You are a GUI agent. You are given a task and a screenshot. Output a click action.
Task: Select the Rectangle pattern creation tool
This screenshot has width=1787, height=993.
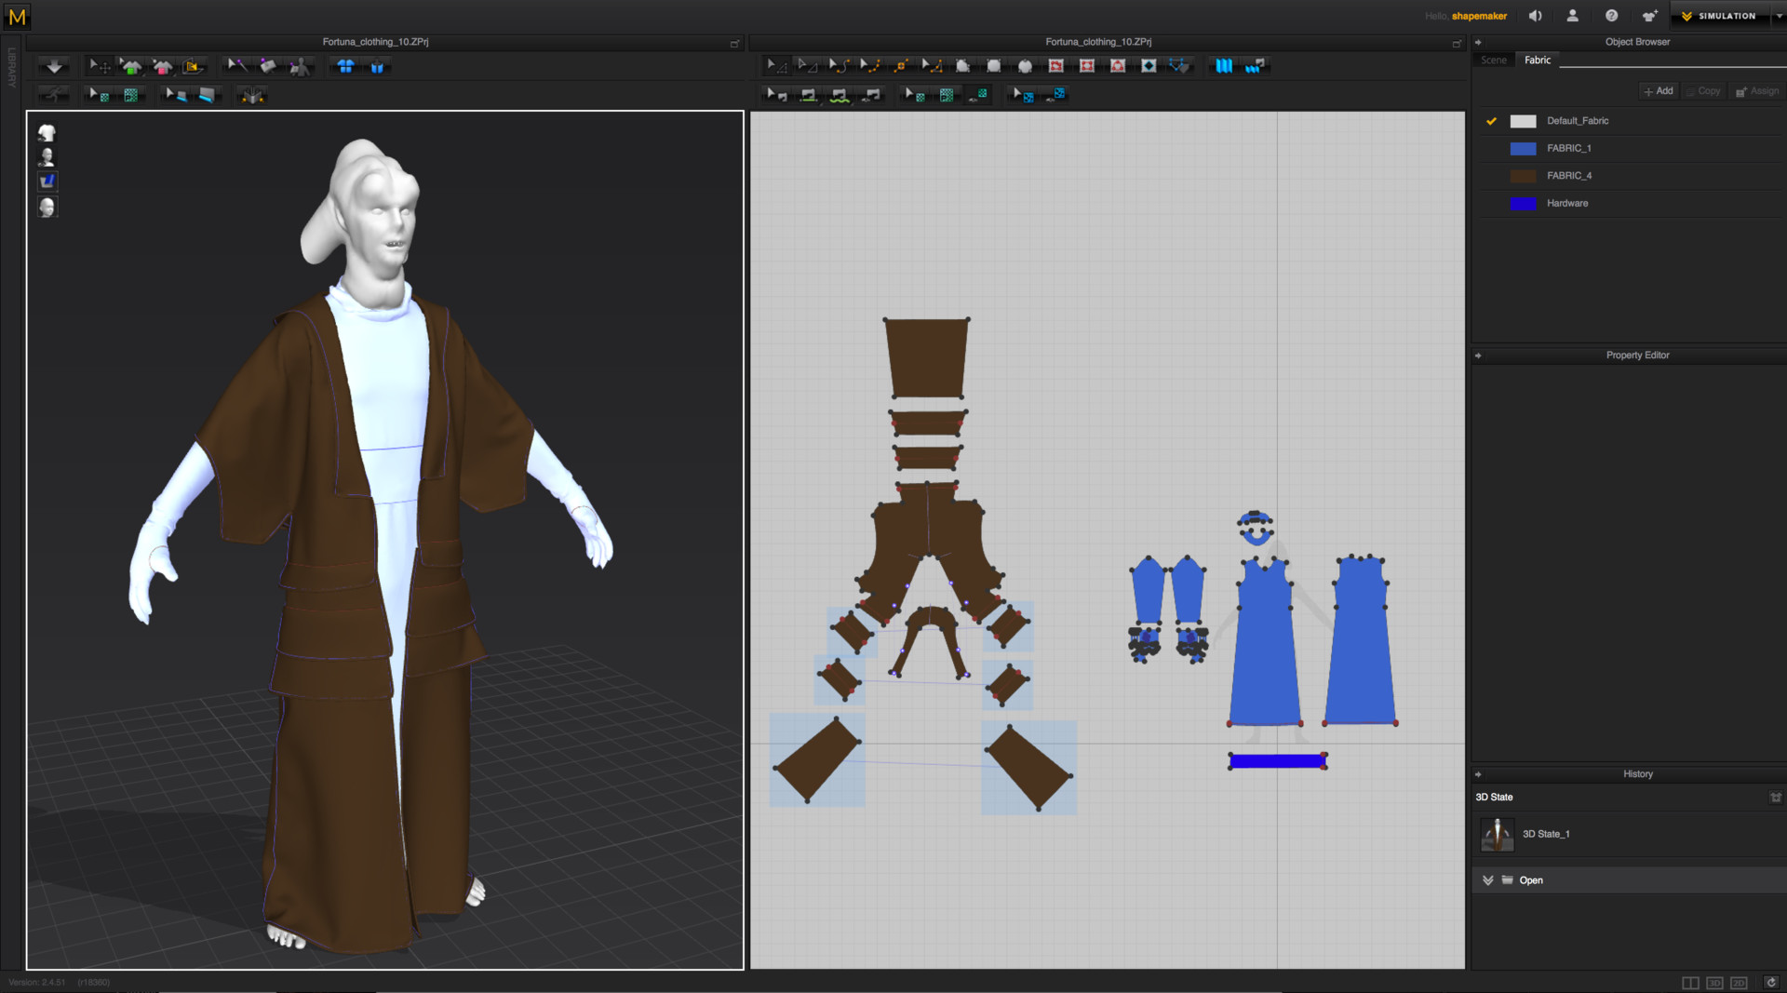coord(993,65)
